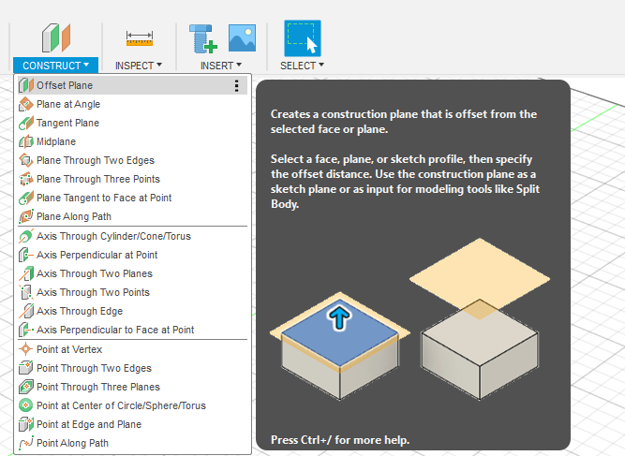The image size is (625, 456).
Task: Select Plane at Angle menu entry
Action: (68, 104)
